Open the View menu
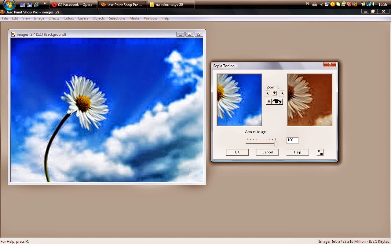This screenshot has height=244, width=391. point(26,18)
